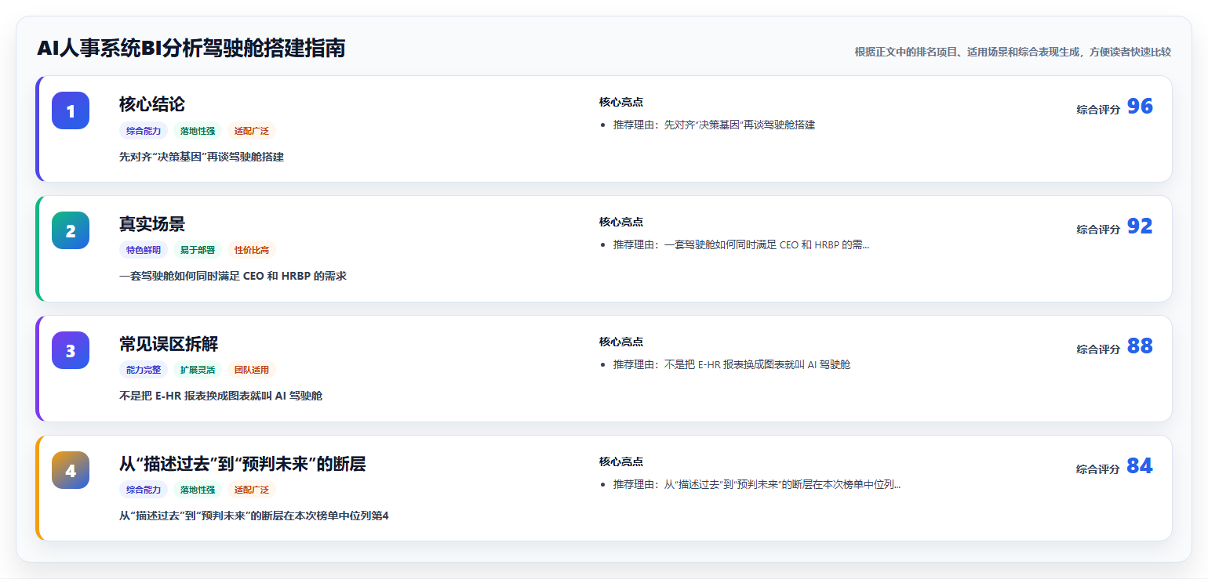1208x579 pixels.
Task: Click the 综合评分 label beside 92
Action: (1098, 230)
